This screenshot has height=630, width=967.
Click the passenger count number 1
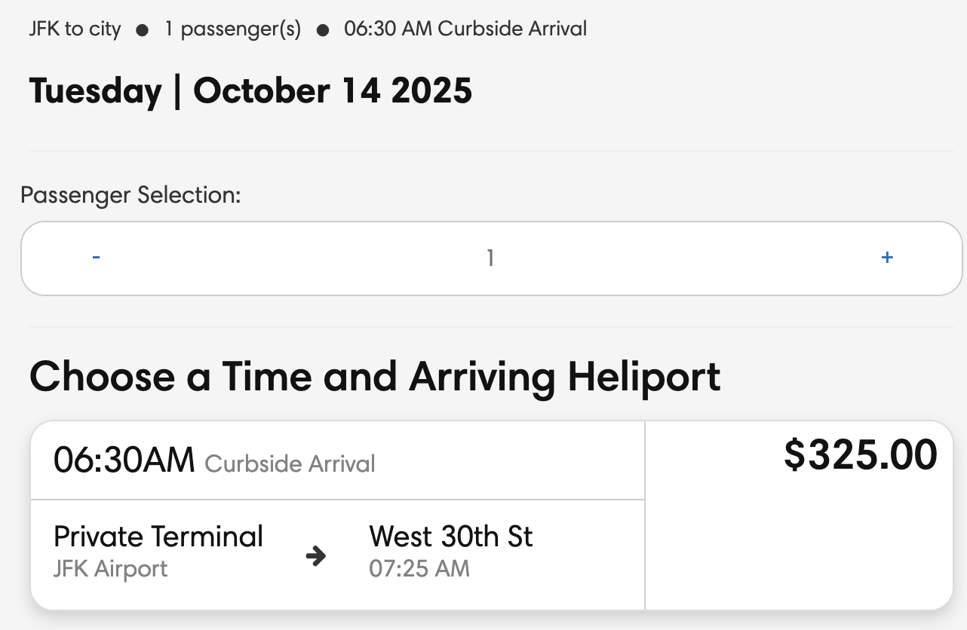point(490,258)
